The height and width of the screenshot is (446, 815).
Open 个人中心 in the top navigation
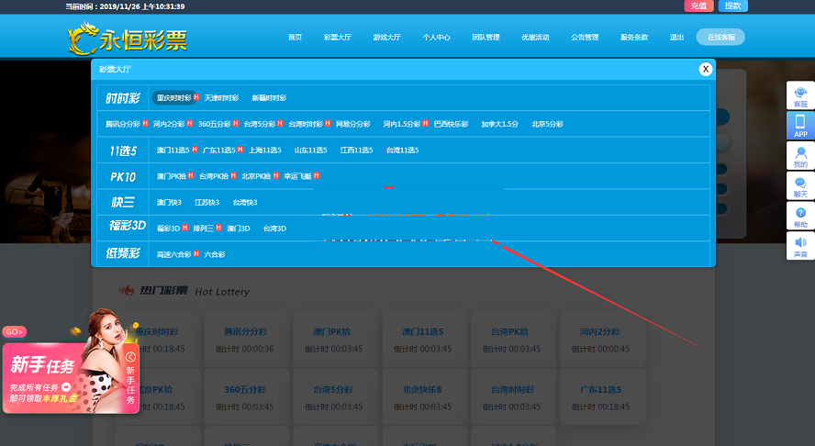[436, 38]
